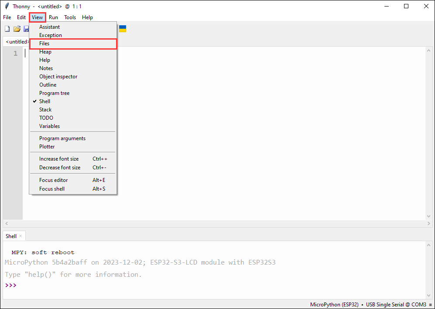Toggle the Variables view in the menu
Viewport: 435px width, 309px height.
tap(49, 126)
